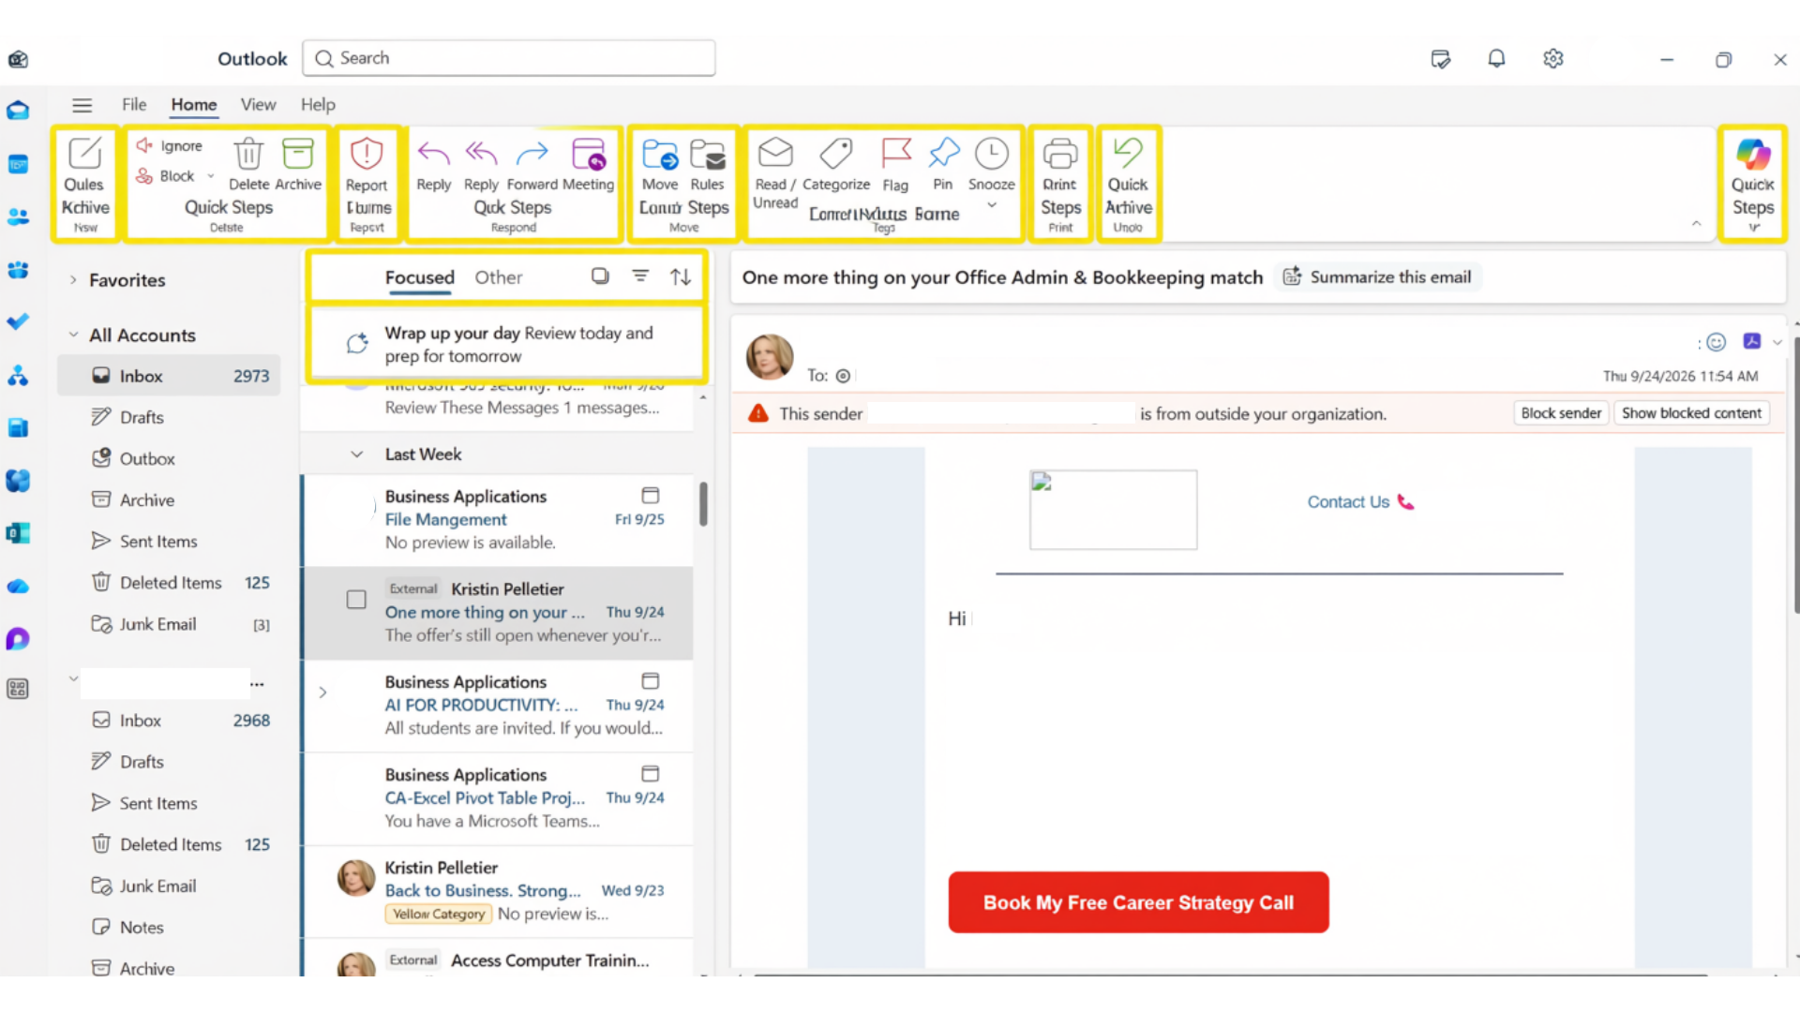Create a new mail with compose icon

[84, 153]
